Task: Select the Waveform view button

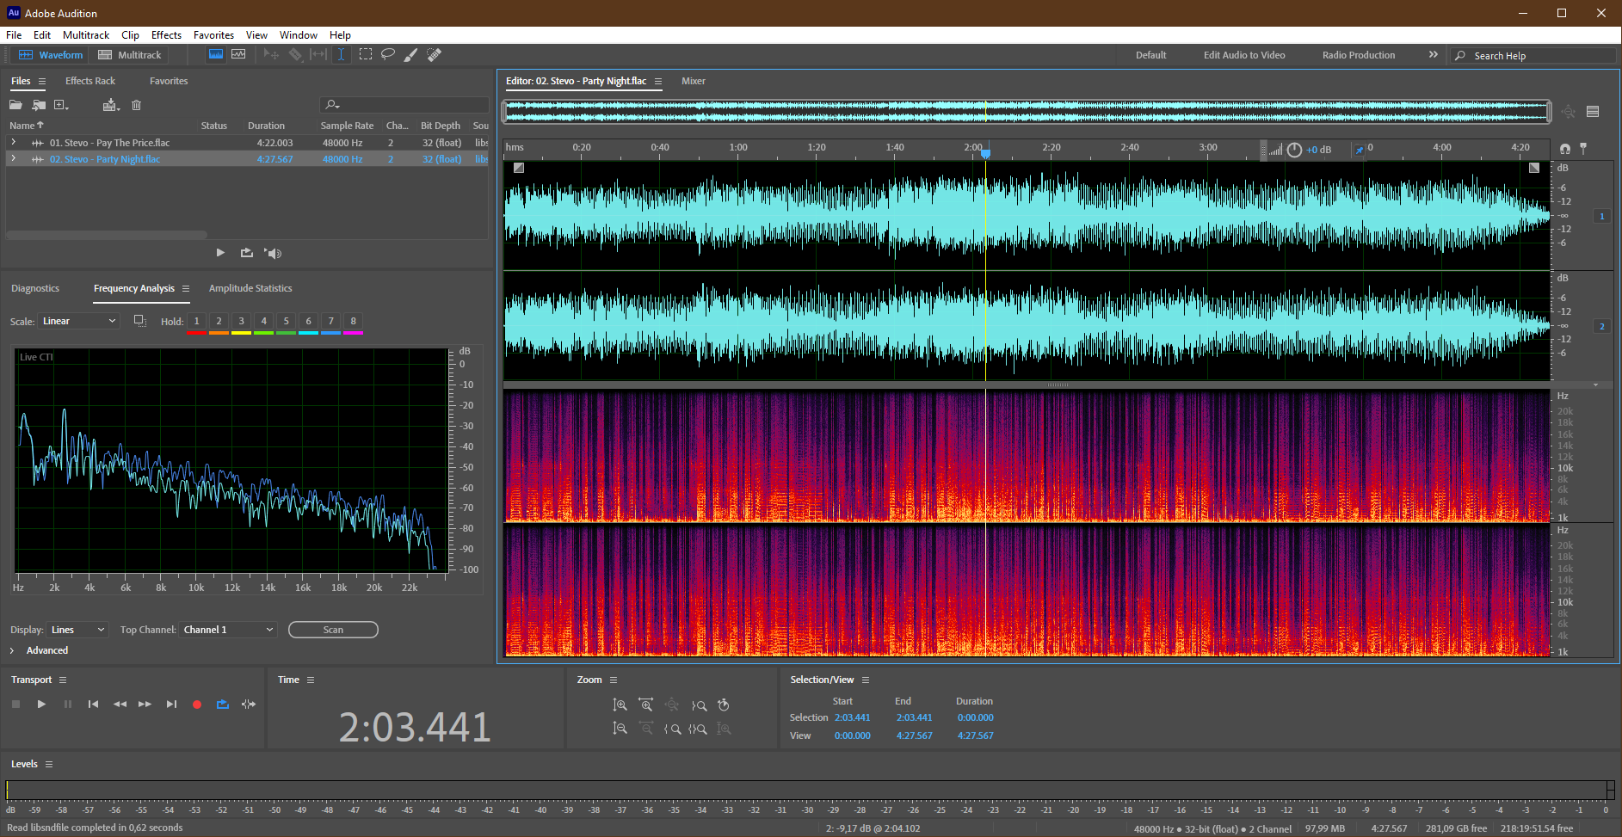Action: pyautogui.click(x=51, y=55)
